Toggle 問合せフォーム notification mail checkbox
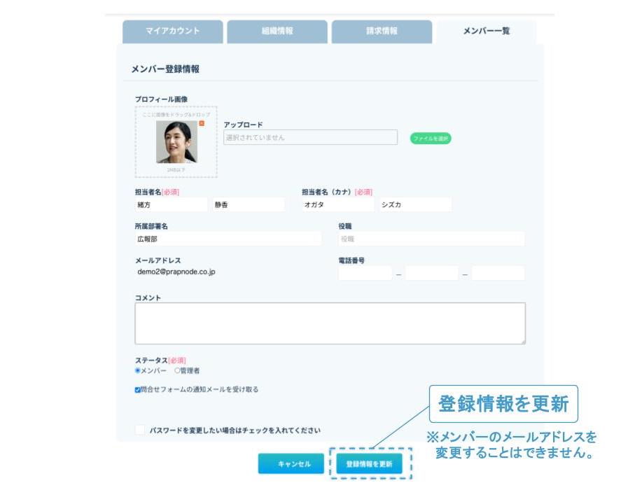 [x=138, y=390]
